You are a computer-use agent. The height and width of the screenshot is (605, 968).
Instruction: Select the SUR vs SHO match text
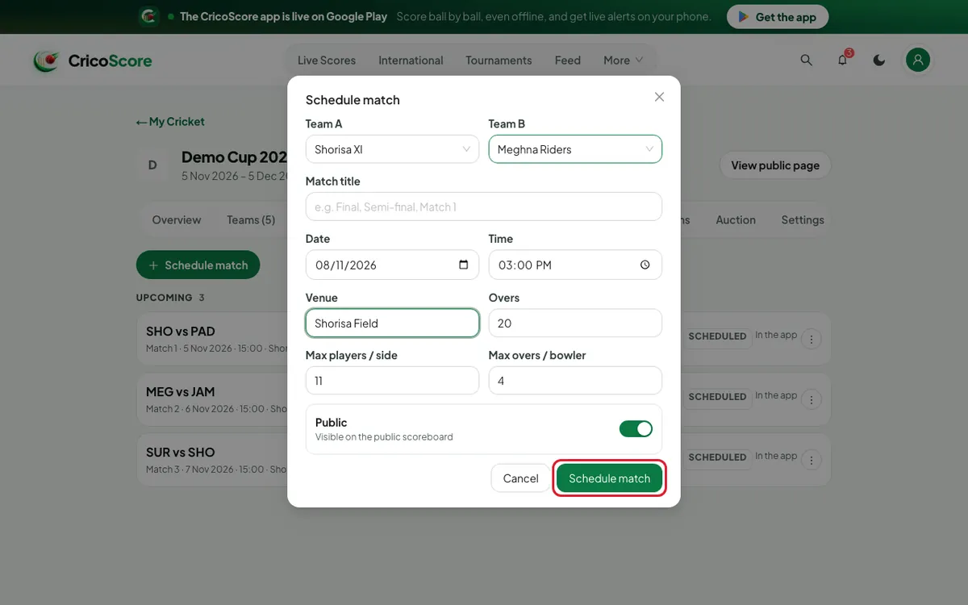pos(181,453)
